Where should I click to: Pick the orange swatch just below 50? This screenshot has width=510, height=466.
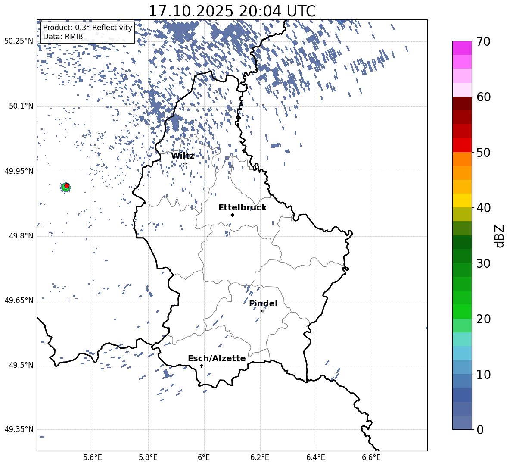(x=462, y=159)
